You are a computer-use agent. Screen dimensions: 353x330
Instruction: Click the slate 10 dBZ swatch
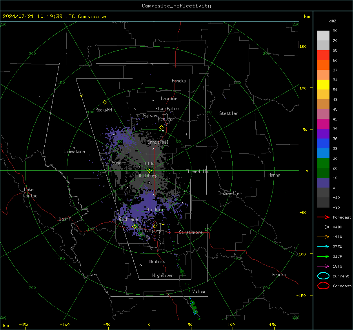[x=323, y=183]
